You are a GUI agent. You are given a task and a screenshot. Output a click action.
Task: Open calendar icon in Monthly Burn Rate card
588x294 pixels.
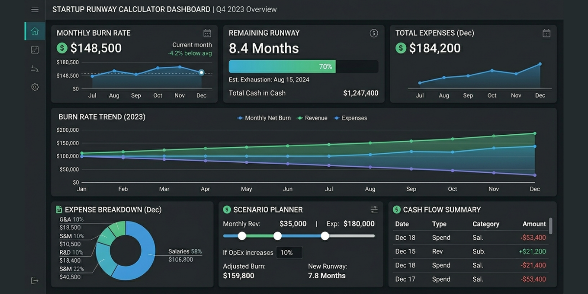pos(207,33)
